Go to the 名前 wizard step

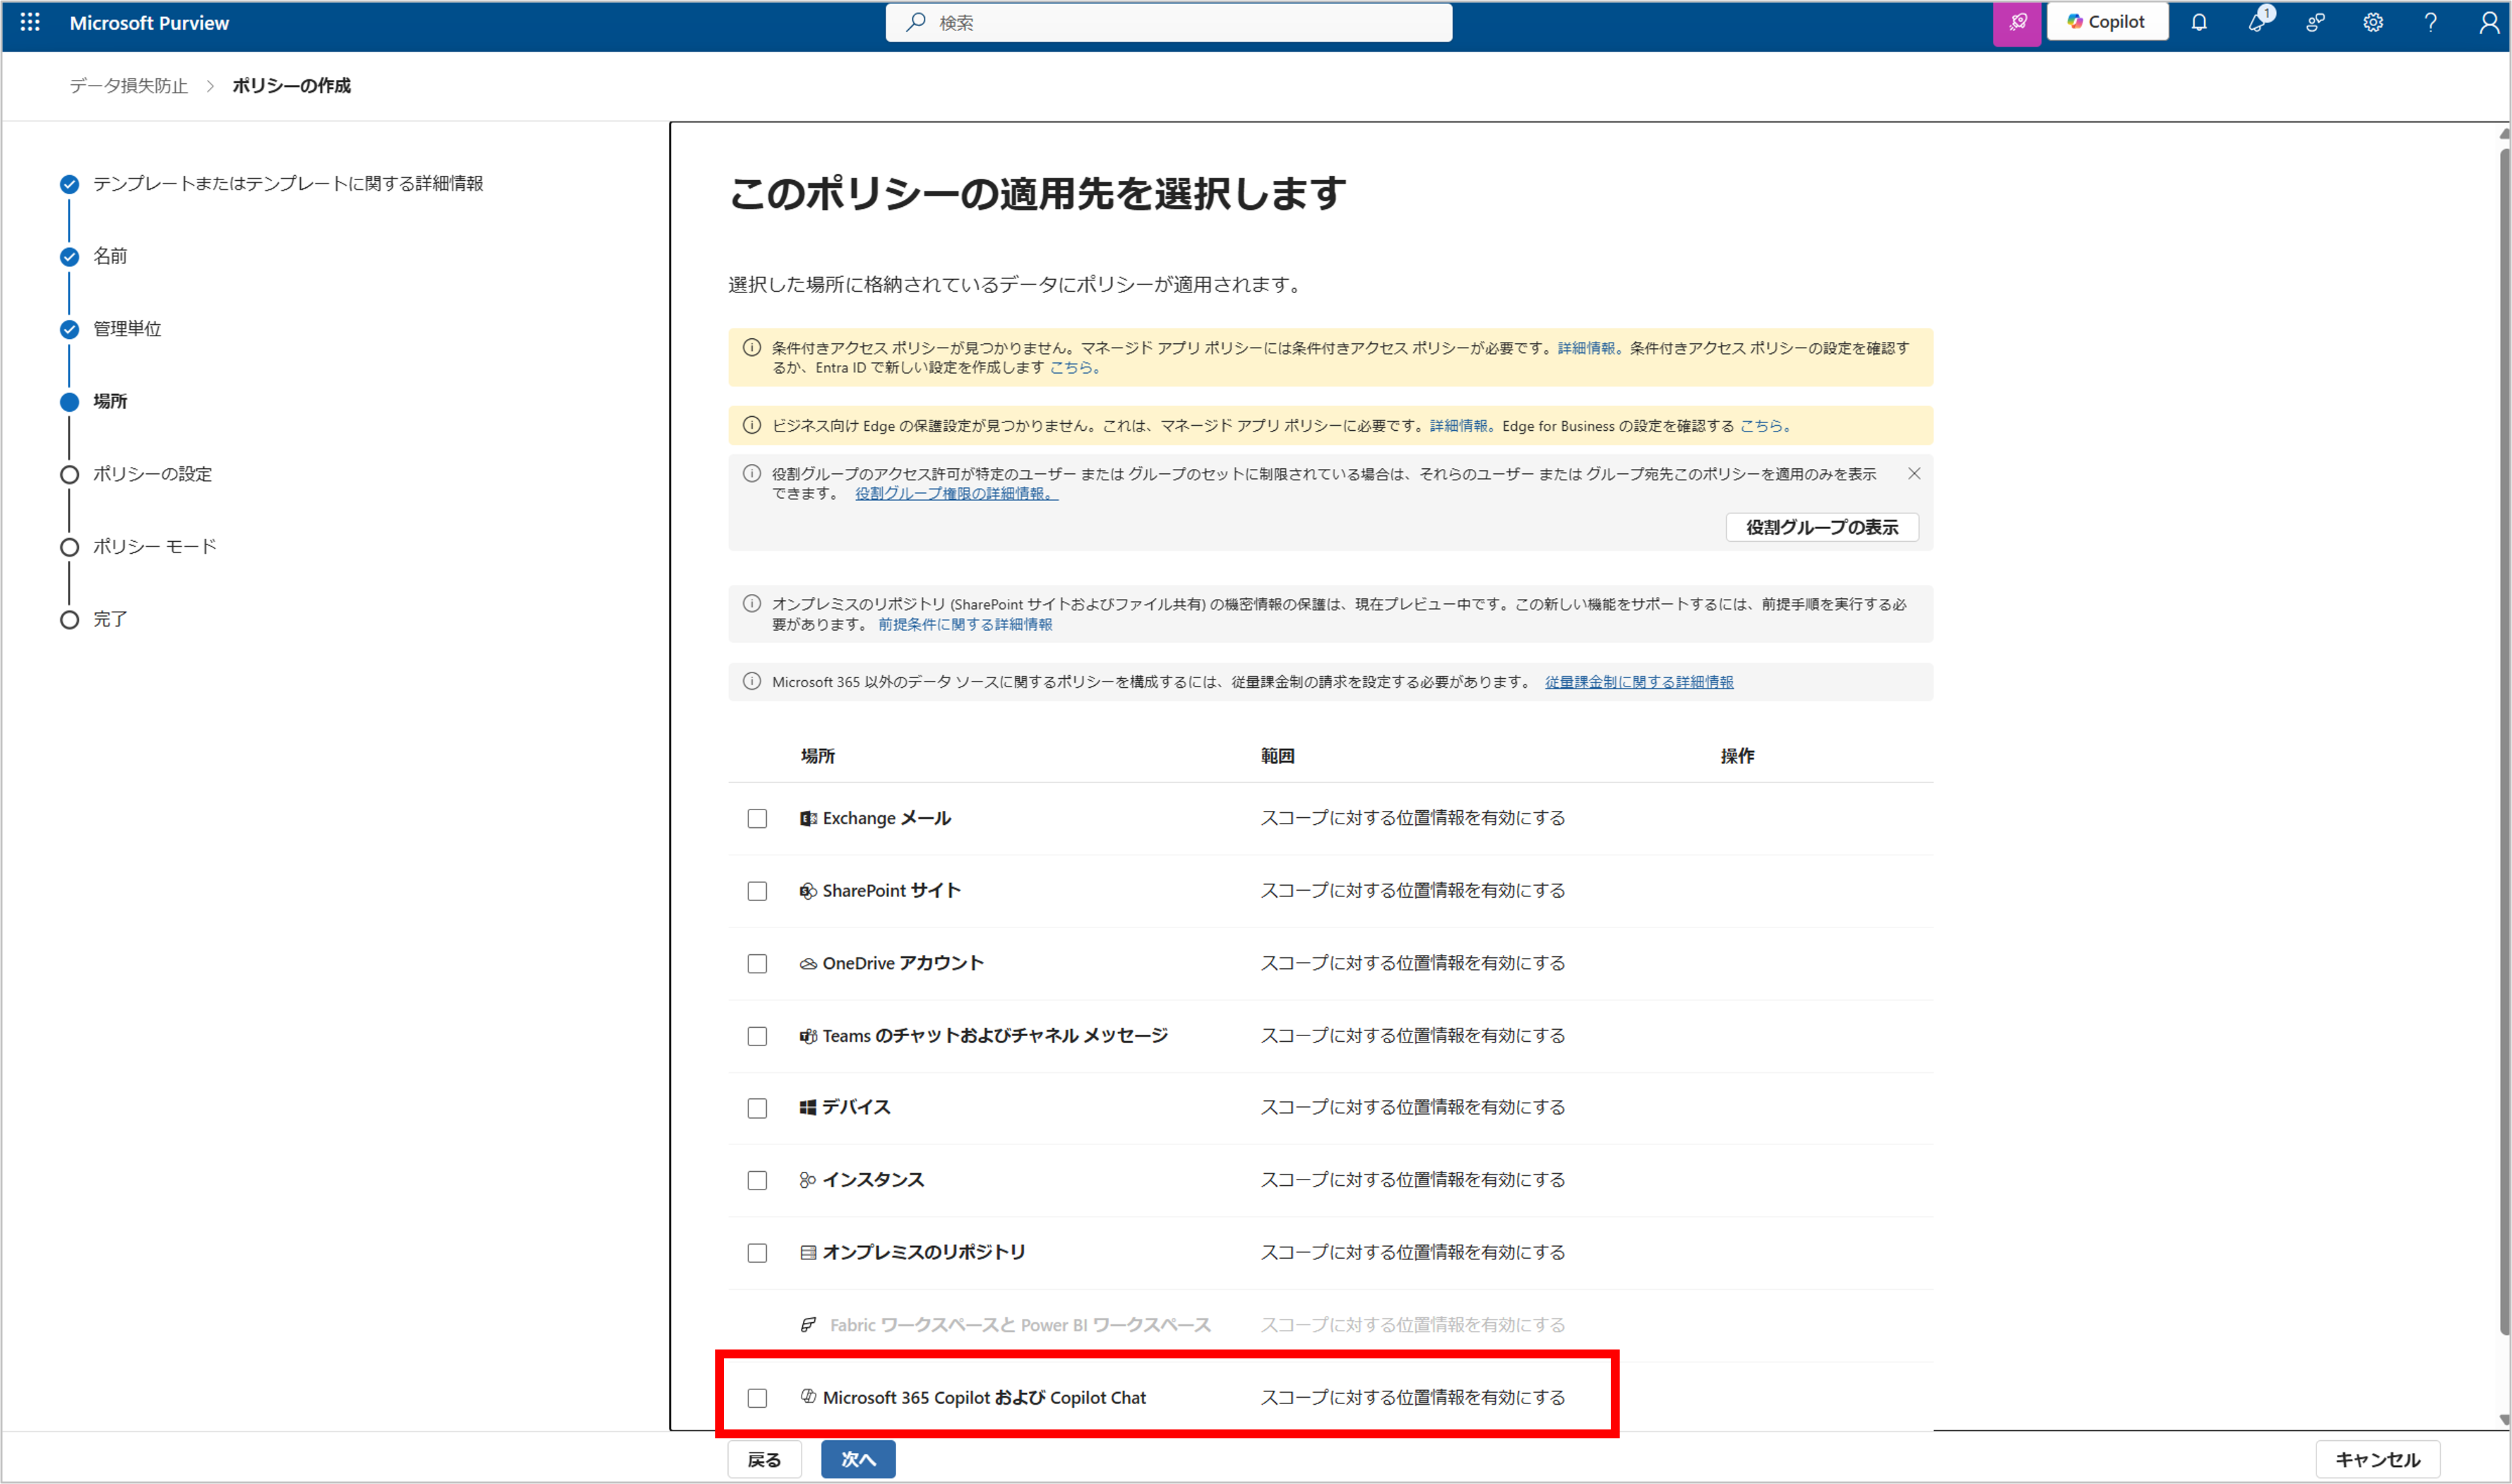pos(110,256)
